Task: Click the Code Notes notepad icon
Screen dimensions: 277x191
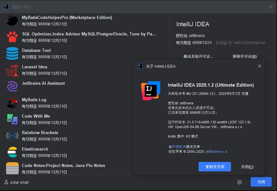Action: coord(12,168)
